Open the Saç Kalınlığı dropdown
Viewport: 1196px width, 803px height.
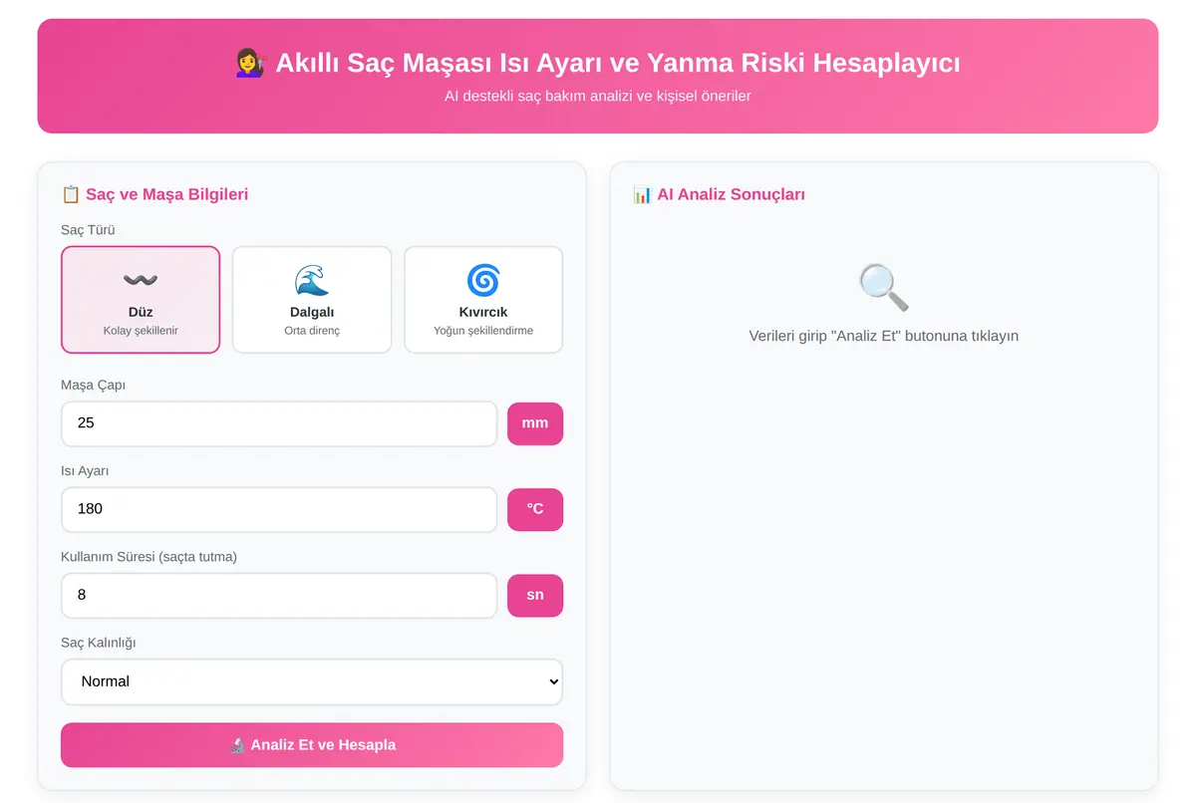(312, 681)
